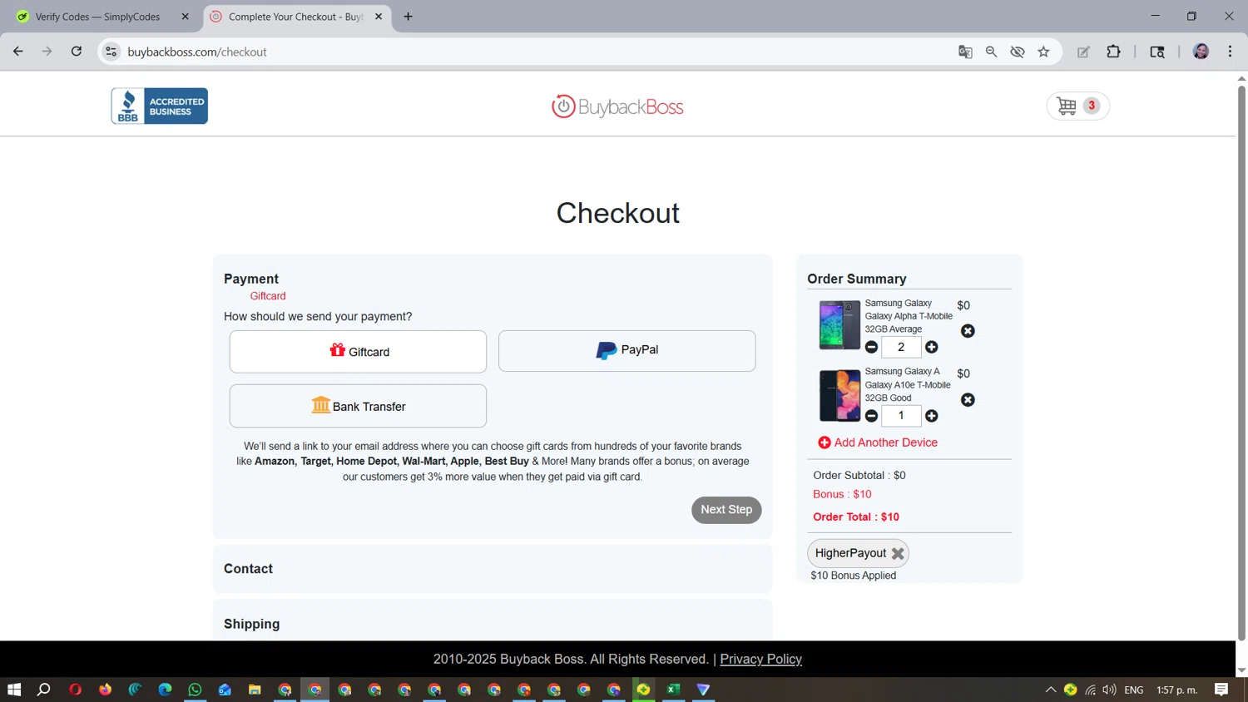The width and height of the screenshot is (1248, 702).
Task: Open WhatsApp from taskbar
Action: coord(195,690)
